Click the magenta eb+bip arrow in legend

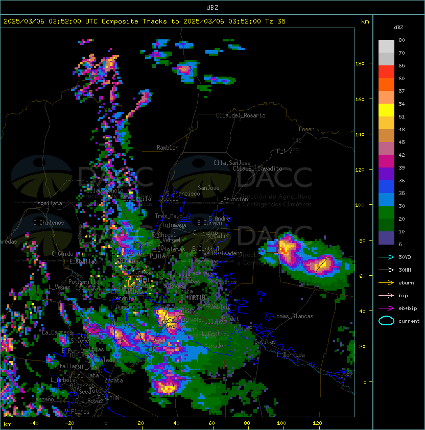tap(386, 308)
